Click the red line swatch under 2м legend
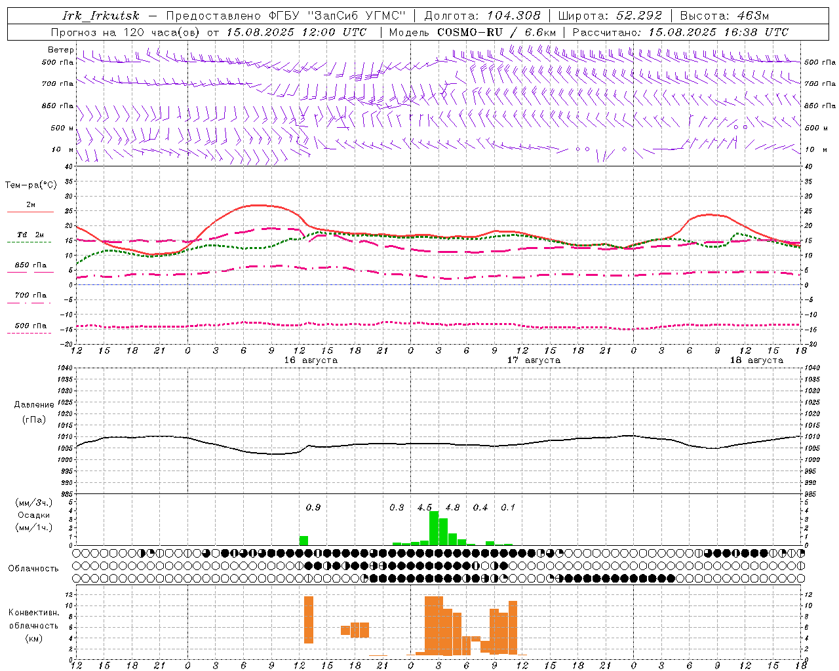Viewport: 839px width, 671px height. [30, 212]
